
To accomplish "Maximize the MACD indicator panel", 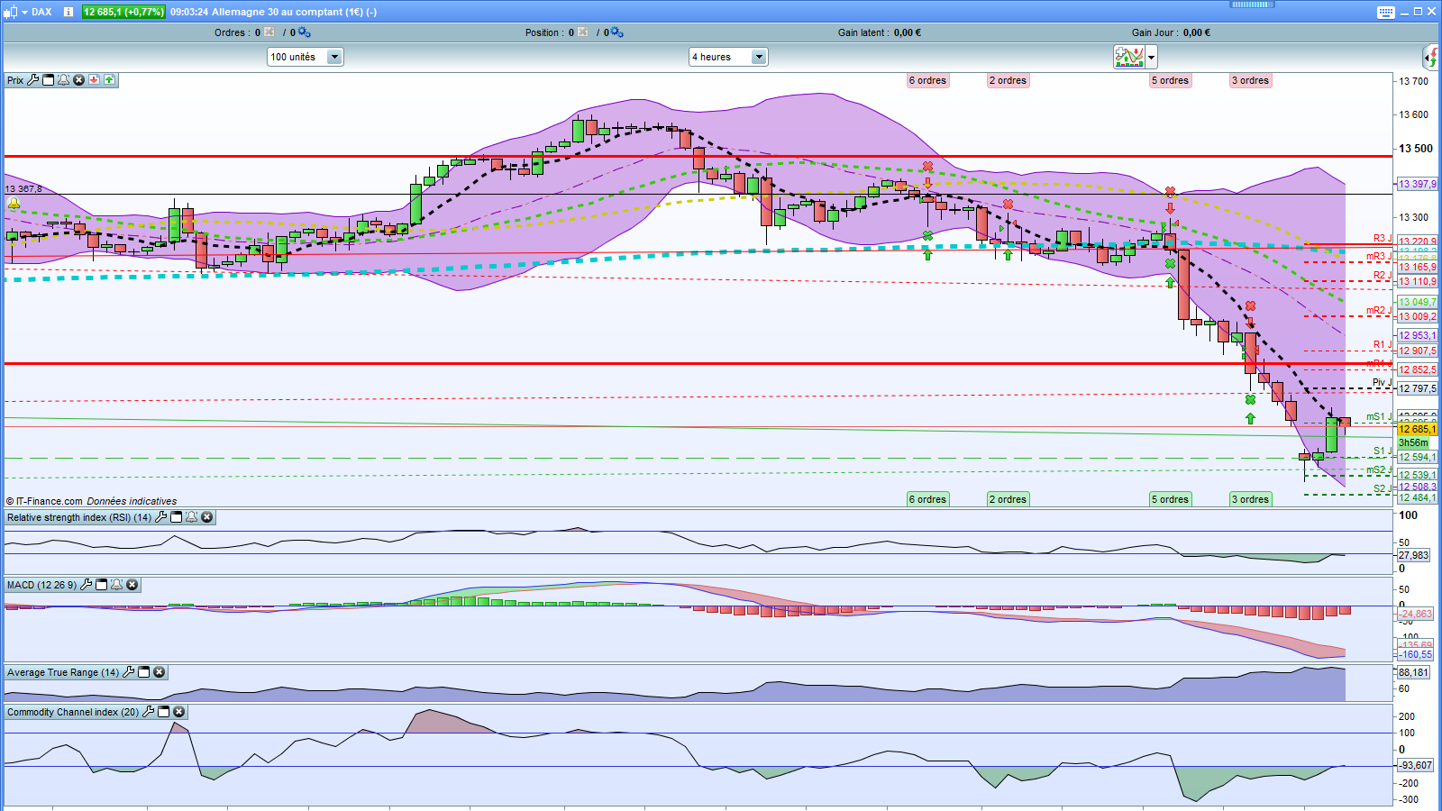I will 102,585.
